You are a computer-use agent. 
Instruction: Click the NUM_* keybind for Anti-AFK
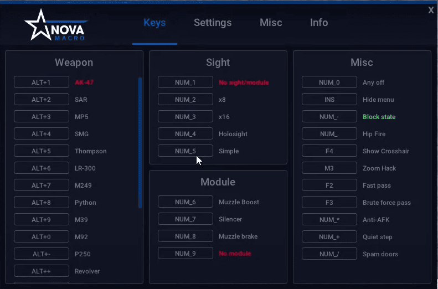click(x=329, y=220)
